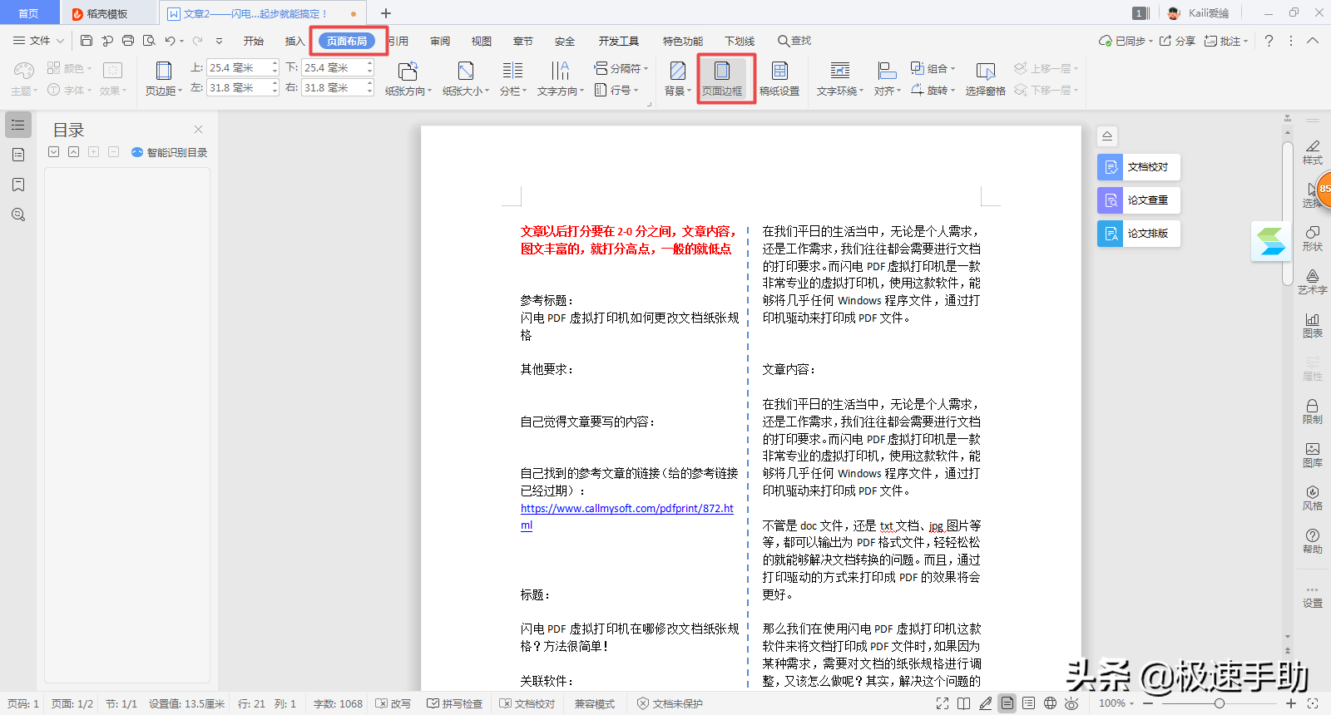
Task: Click the top margin 上 value field
Action: [x=238, y=67]
